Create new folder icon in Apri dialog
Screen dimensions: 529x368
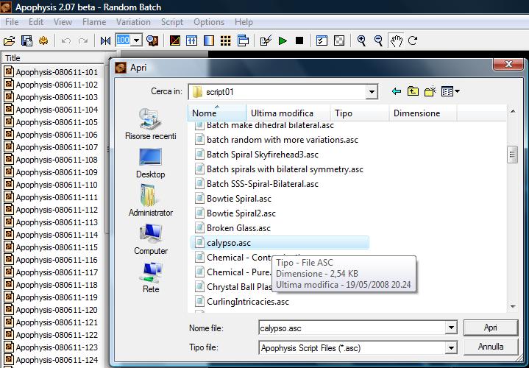(430, 91)
